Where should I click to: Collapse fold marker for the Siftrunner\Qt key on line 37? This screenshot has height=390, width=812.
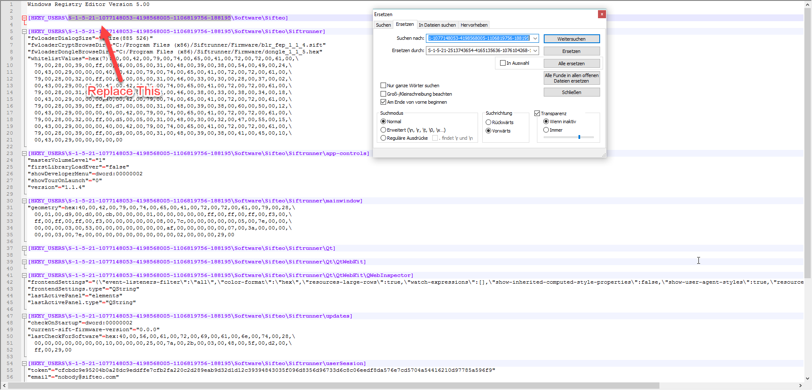(25, 248)
